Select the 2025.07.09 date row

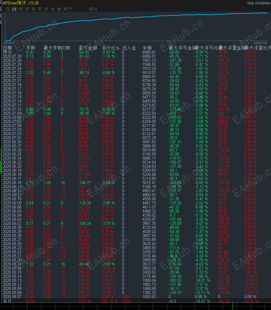(x=12, y=113)
